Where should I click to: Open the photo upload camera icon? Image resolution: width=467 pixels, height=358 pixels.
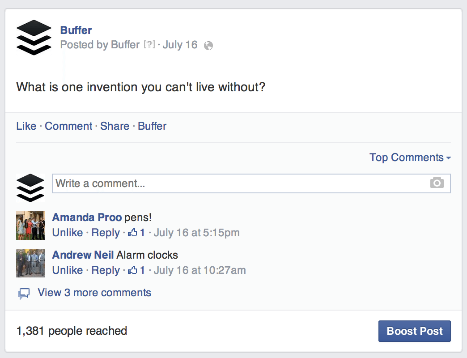[437, 183]
